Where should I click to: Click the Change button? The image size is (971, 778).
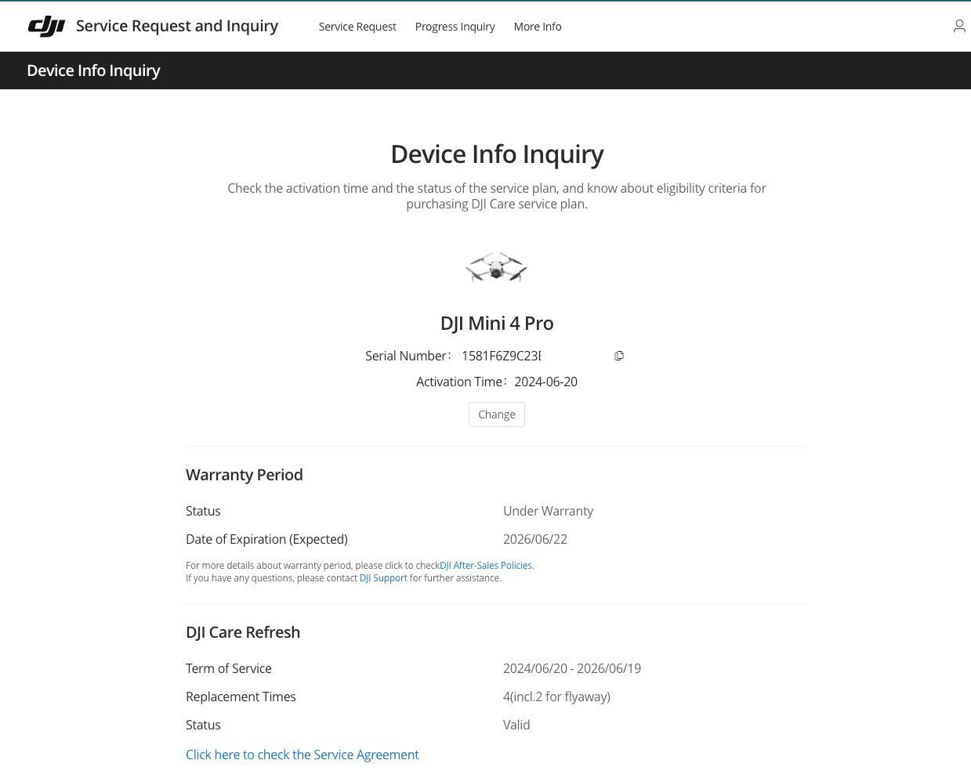click(x=497, y=414)
